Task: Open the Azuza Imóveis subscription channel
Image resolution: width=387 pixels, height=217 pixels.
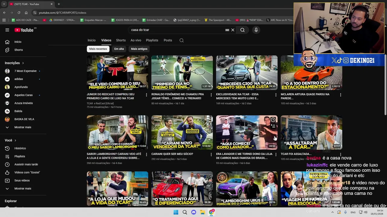Action: 23,103
